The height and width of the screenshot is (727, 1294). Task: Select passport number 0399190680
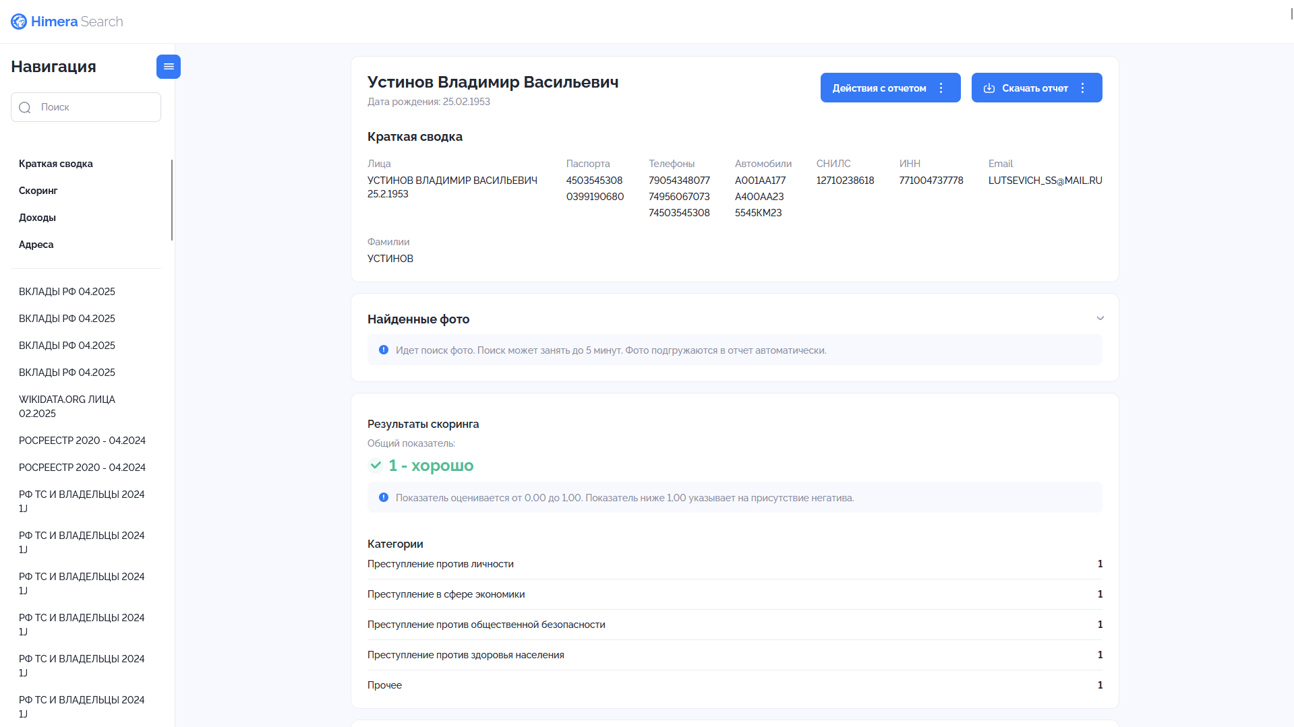pos(595,197)
